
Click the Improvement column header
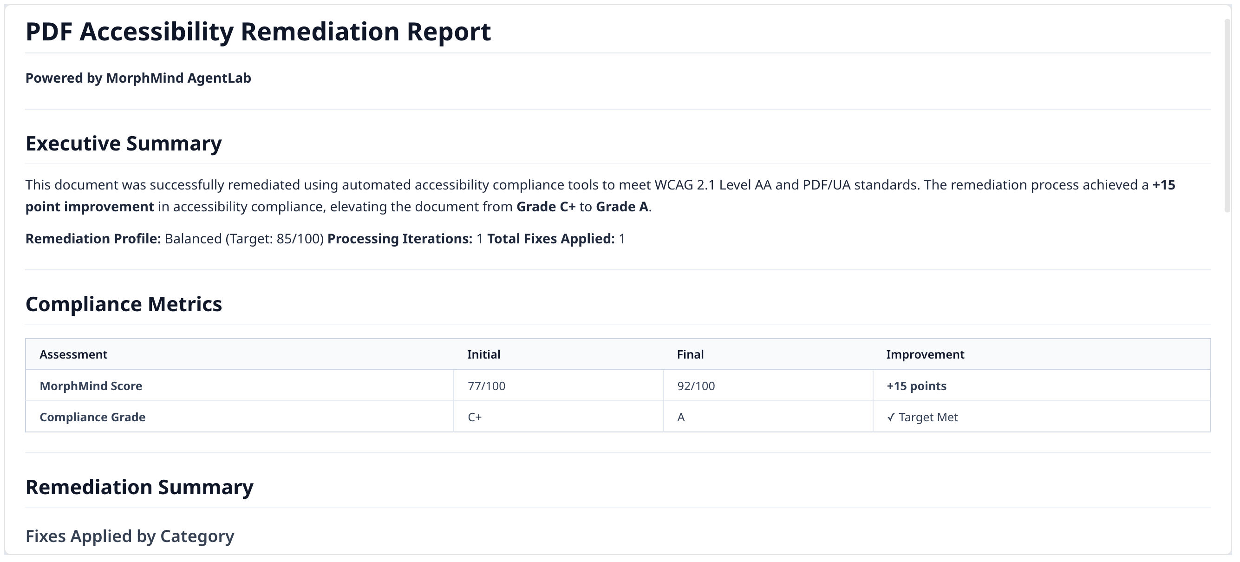coord(925,355)
